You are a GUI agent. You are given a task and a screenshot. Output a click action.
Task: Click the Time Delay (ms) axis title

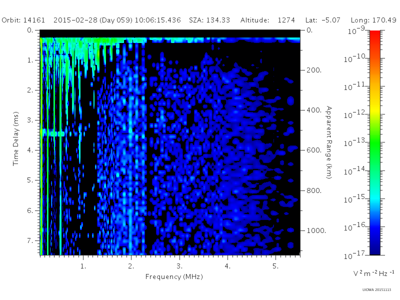tap(16, 138)
